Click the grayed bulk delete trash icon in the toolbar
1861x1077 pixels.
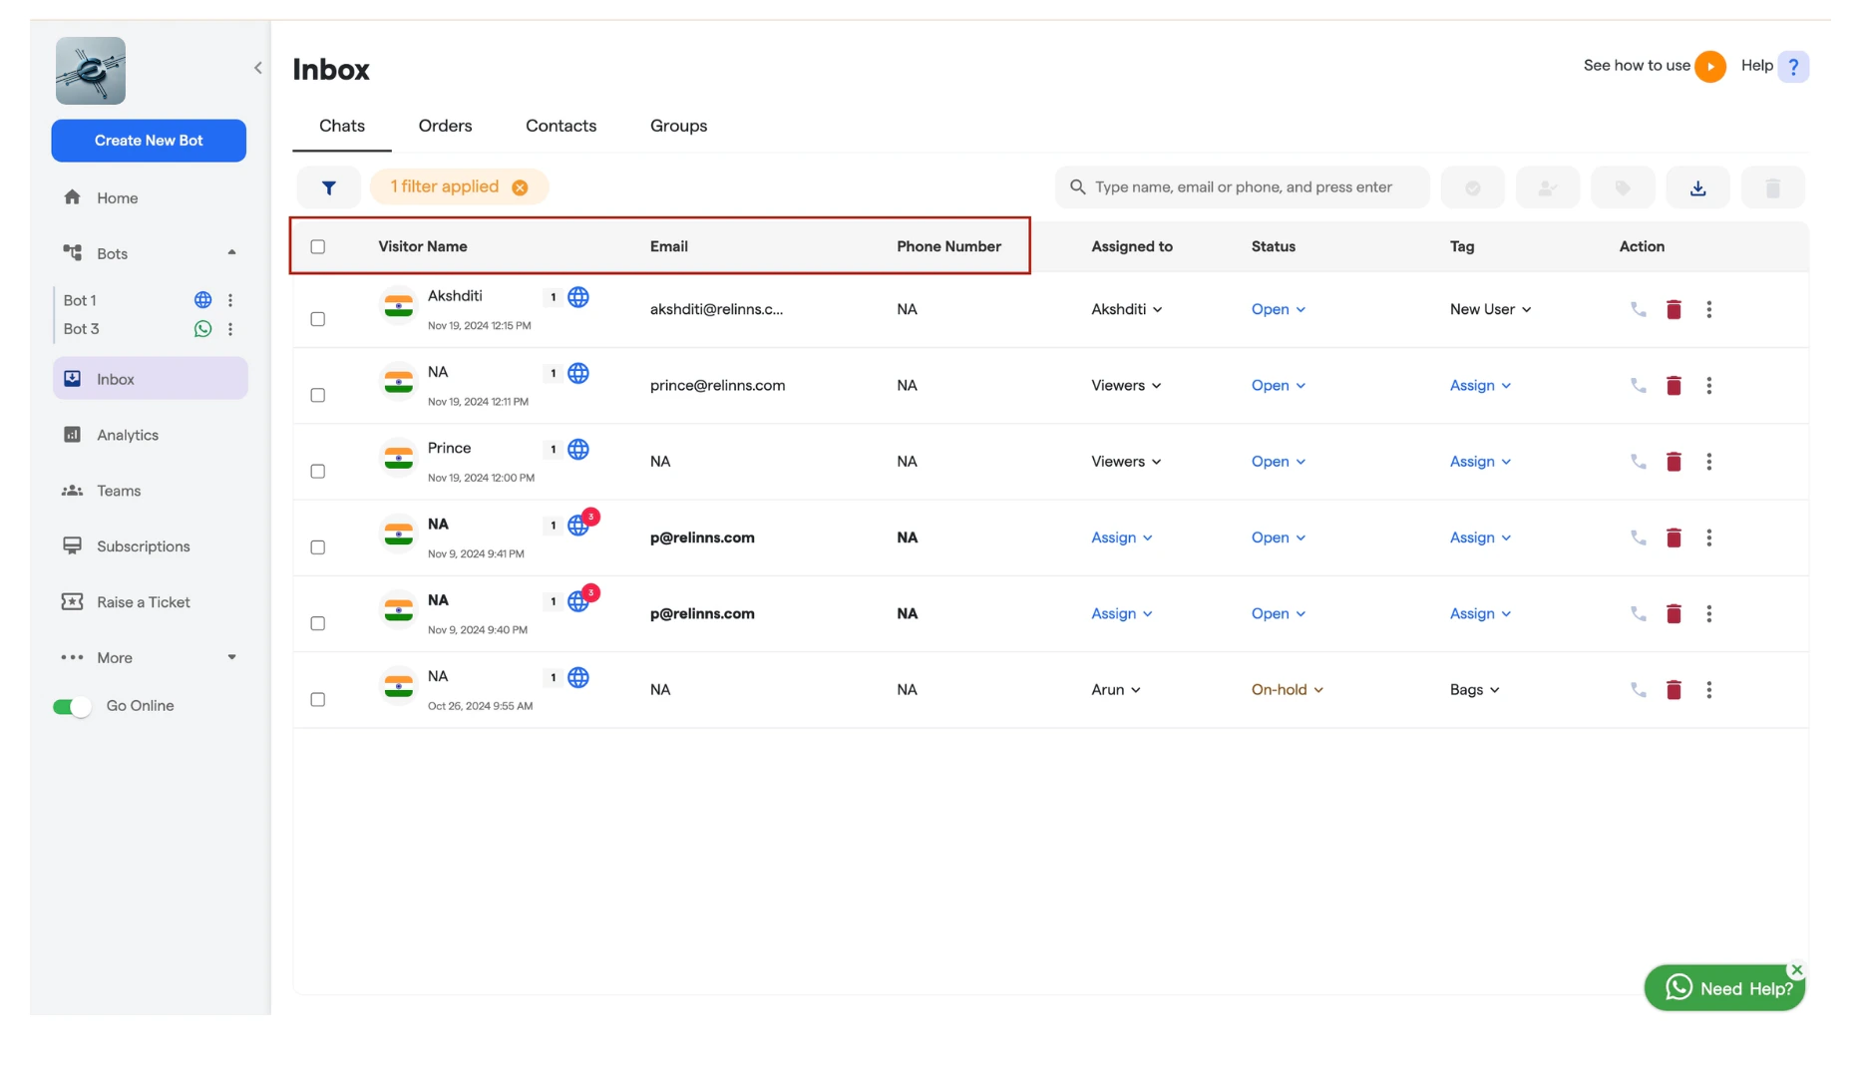click(1772, 187)
